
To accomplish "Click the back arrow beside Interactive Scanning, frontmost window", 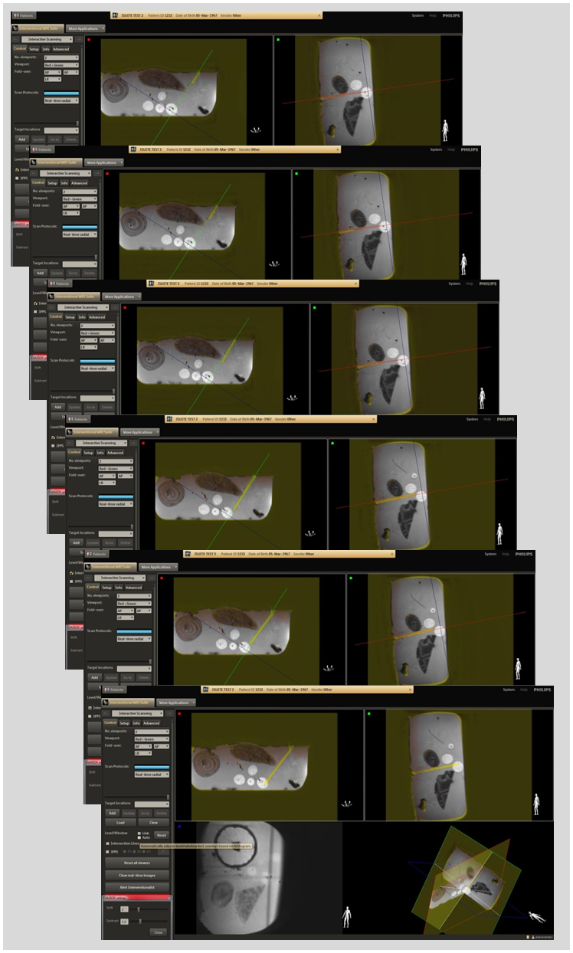I will (x=106, y=713).
